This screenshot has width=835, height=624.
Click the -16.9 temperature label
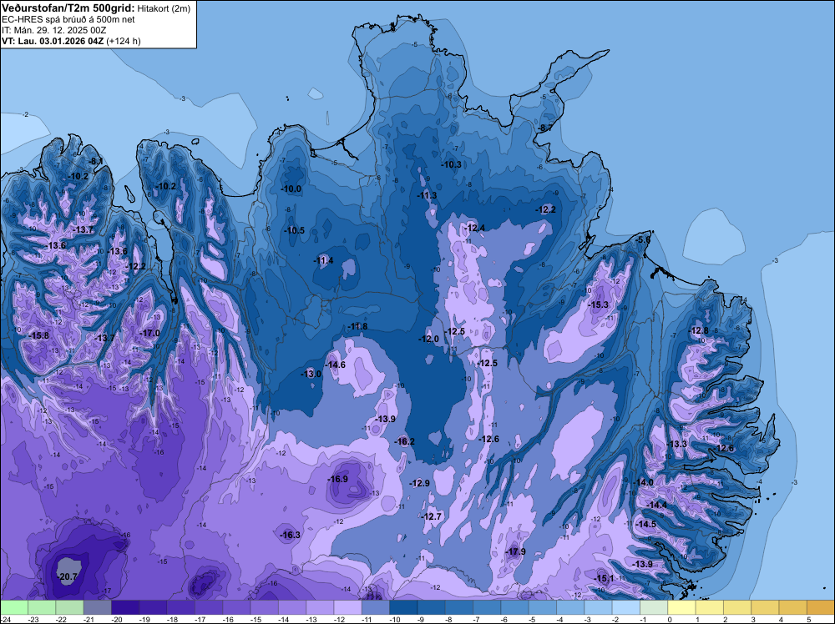click(337, 479)
